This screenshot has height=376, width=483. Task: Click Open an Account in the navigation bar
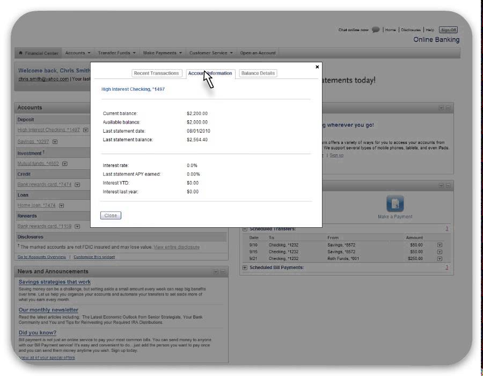click(x=258, y=53)
